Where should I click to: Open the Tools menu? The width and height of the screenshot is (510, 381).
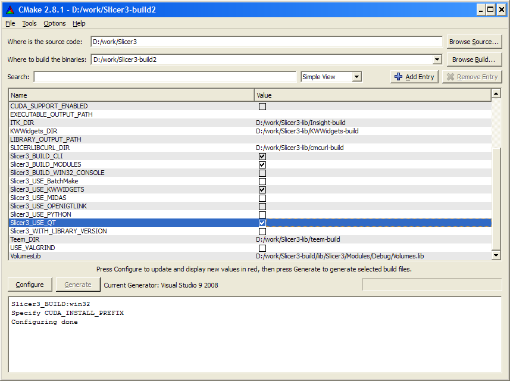[x=29, y=23]
